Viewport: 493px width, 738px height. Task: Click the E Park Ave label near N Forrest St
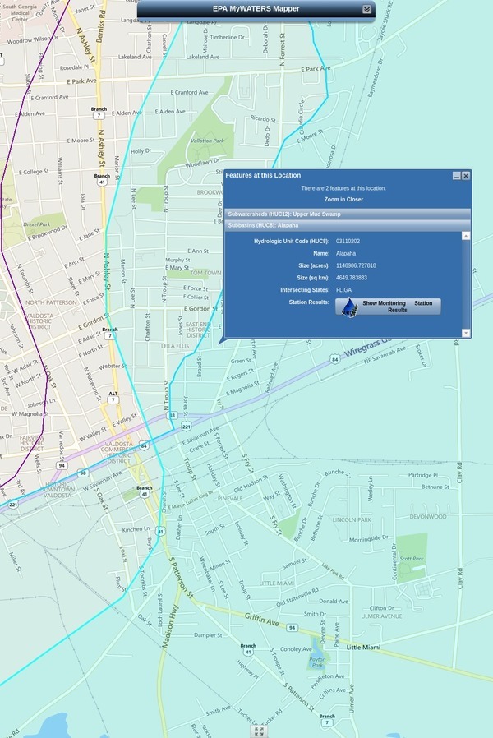(x=316, y=69)
